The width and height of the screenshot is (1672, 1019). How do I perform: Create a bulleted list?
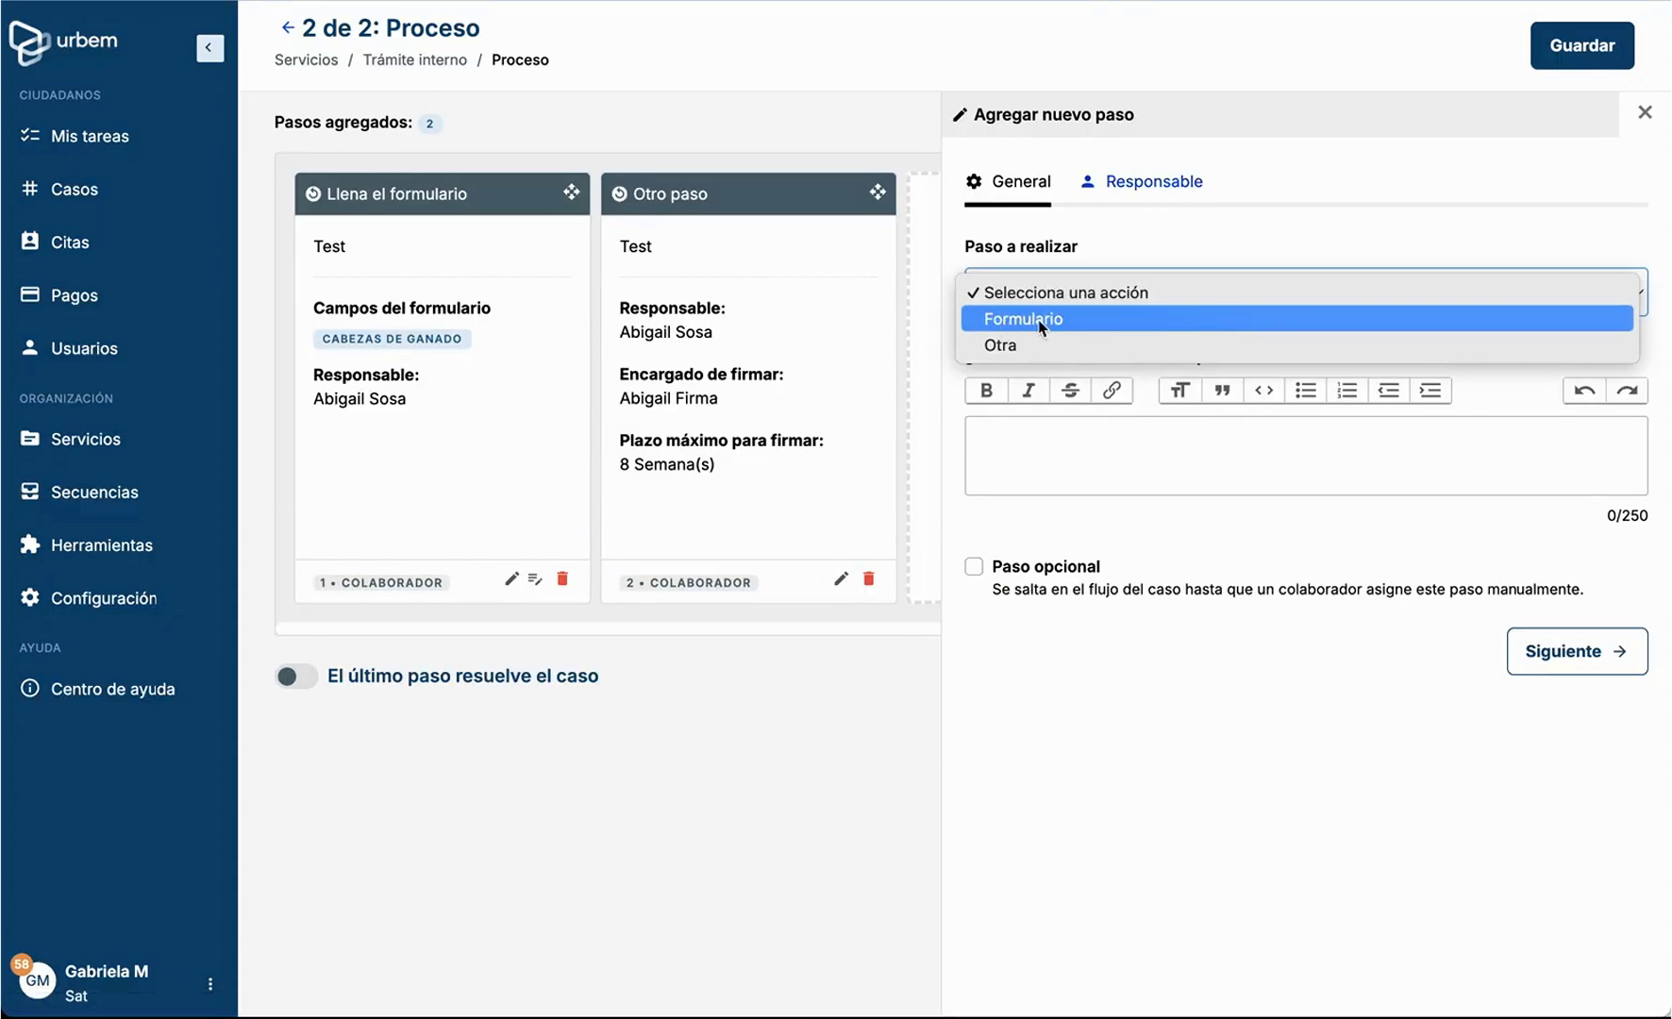[1306, 391]
